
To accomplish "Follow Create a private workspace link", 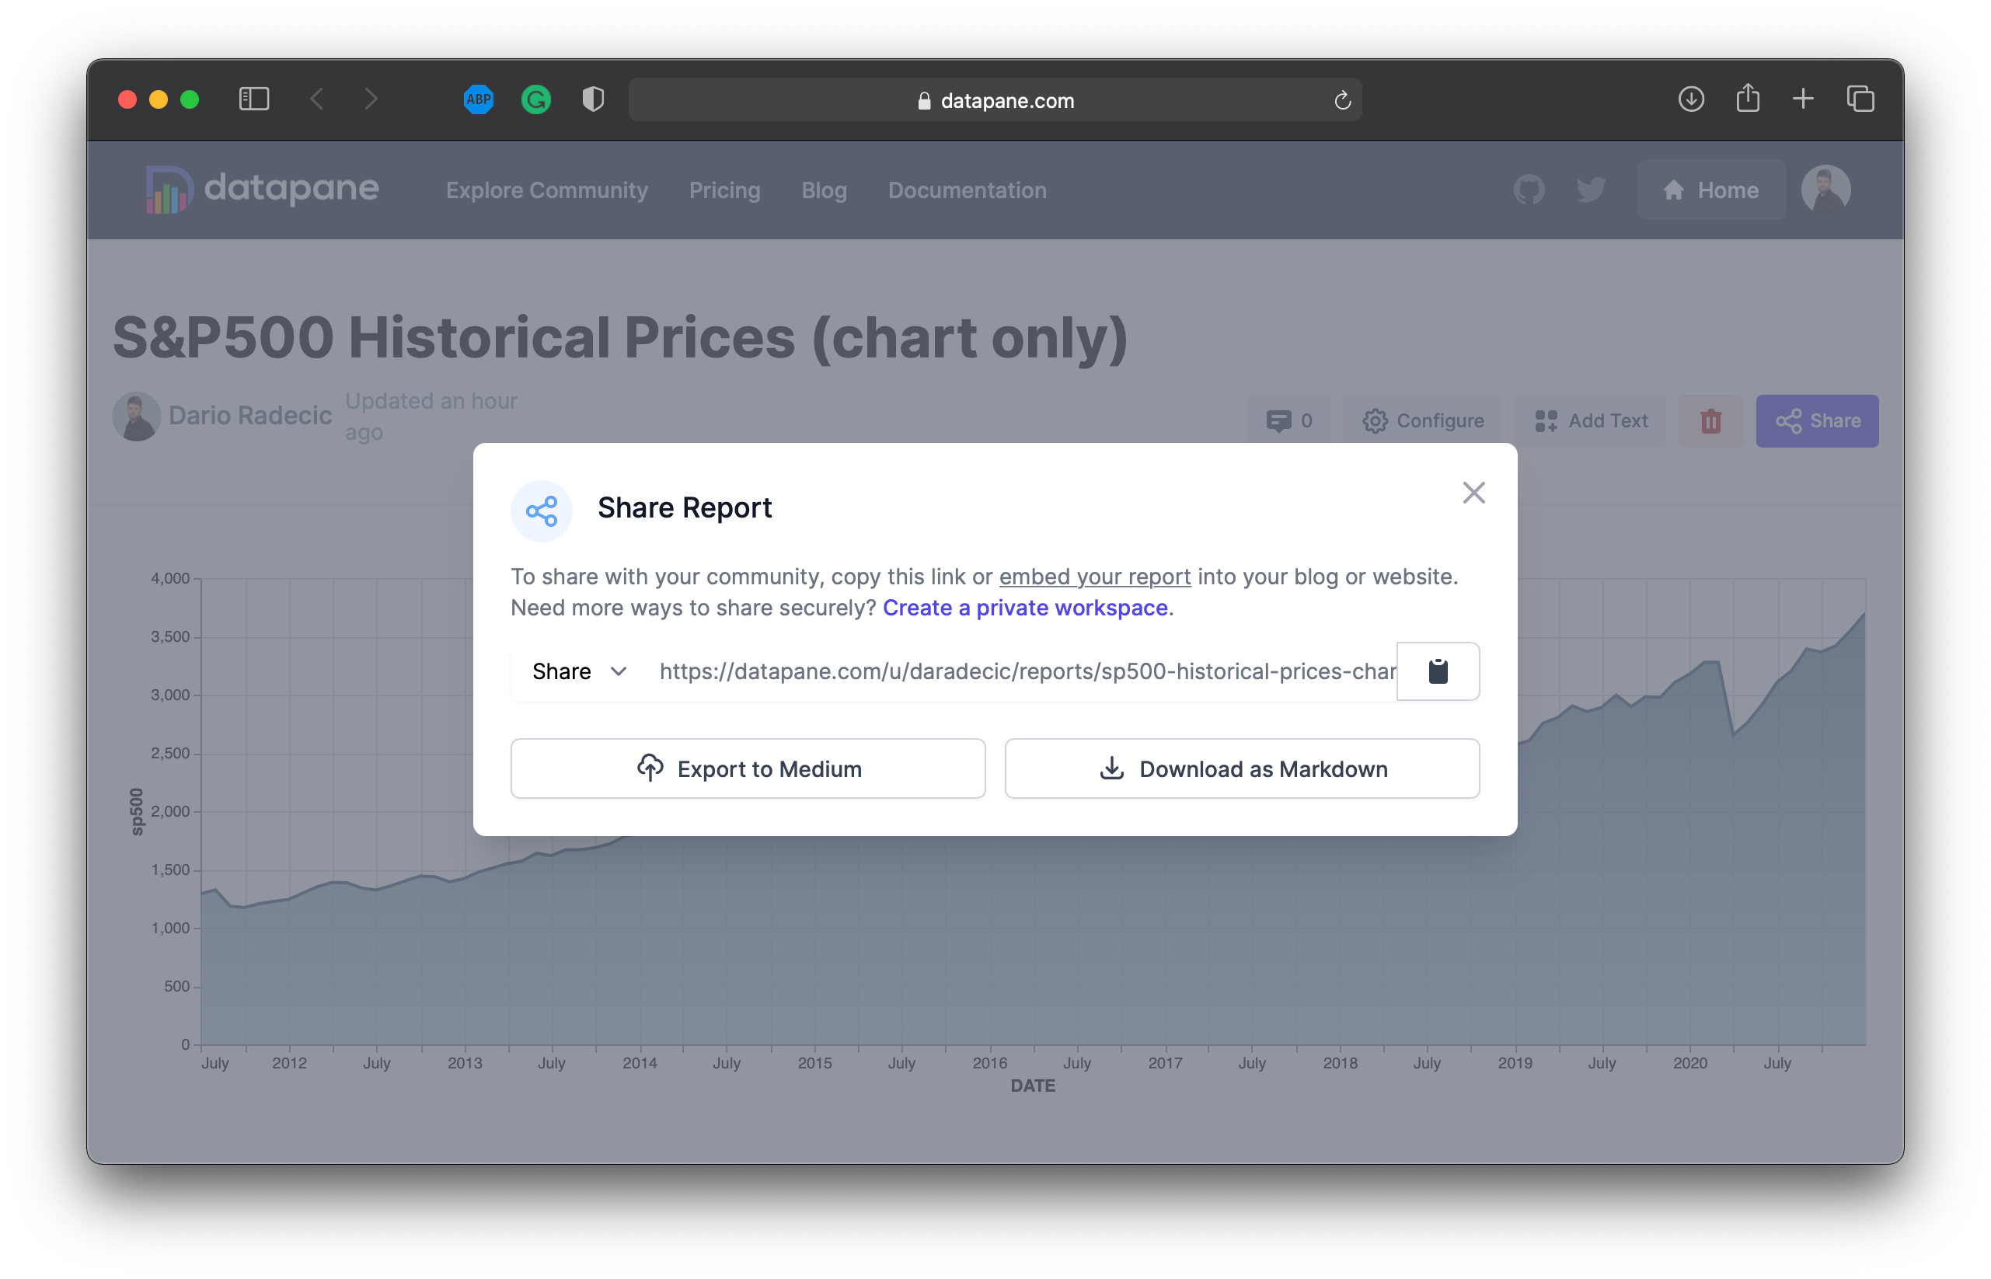I will click(x=1025, y=608).
